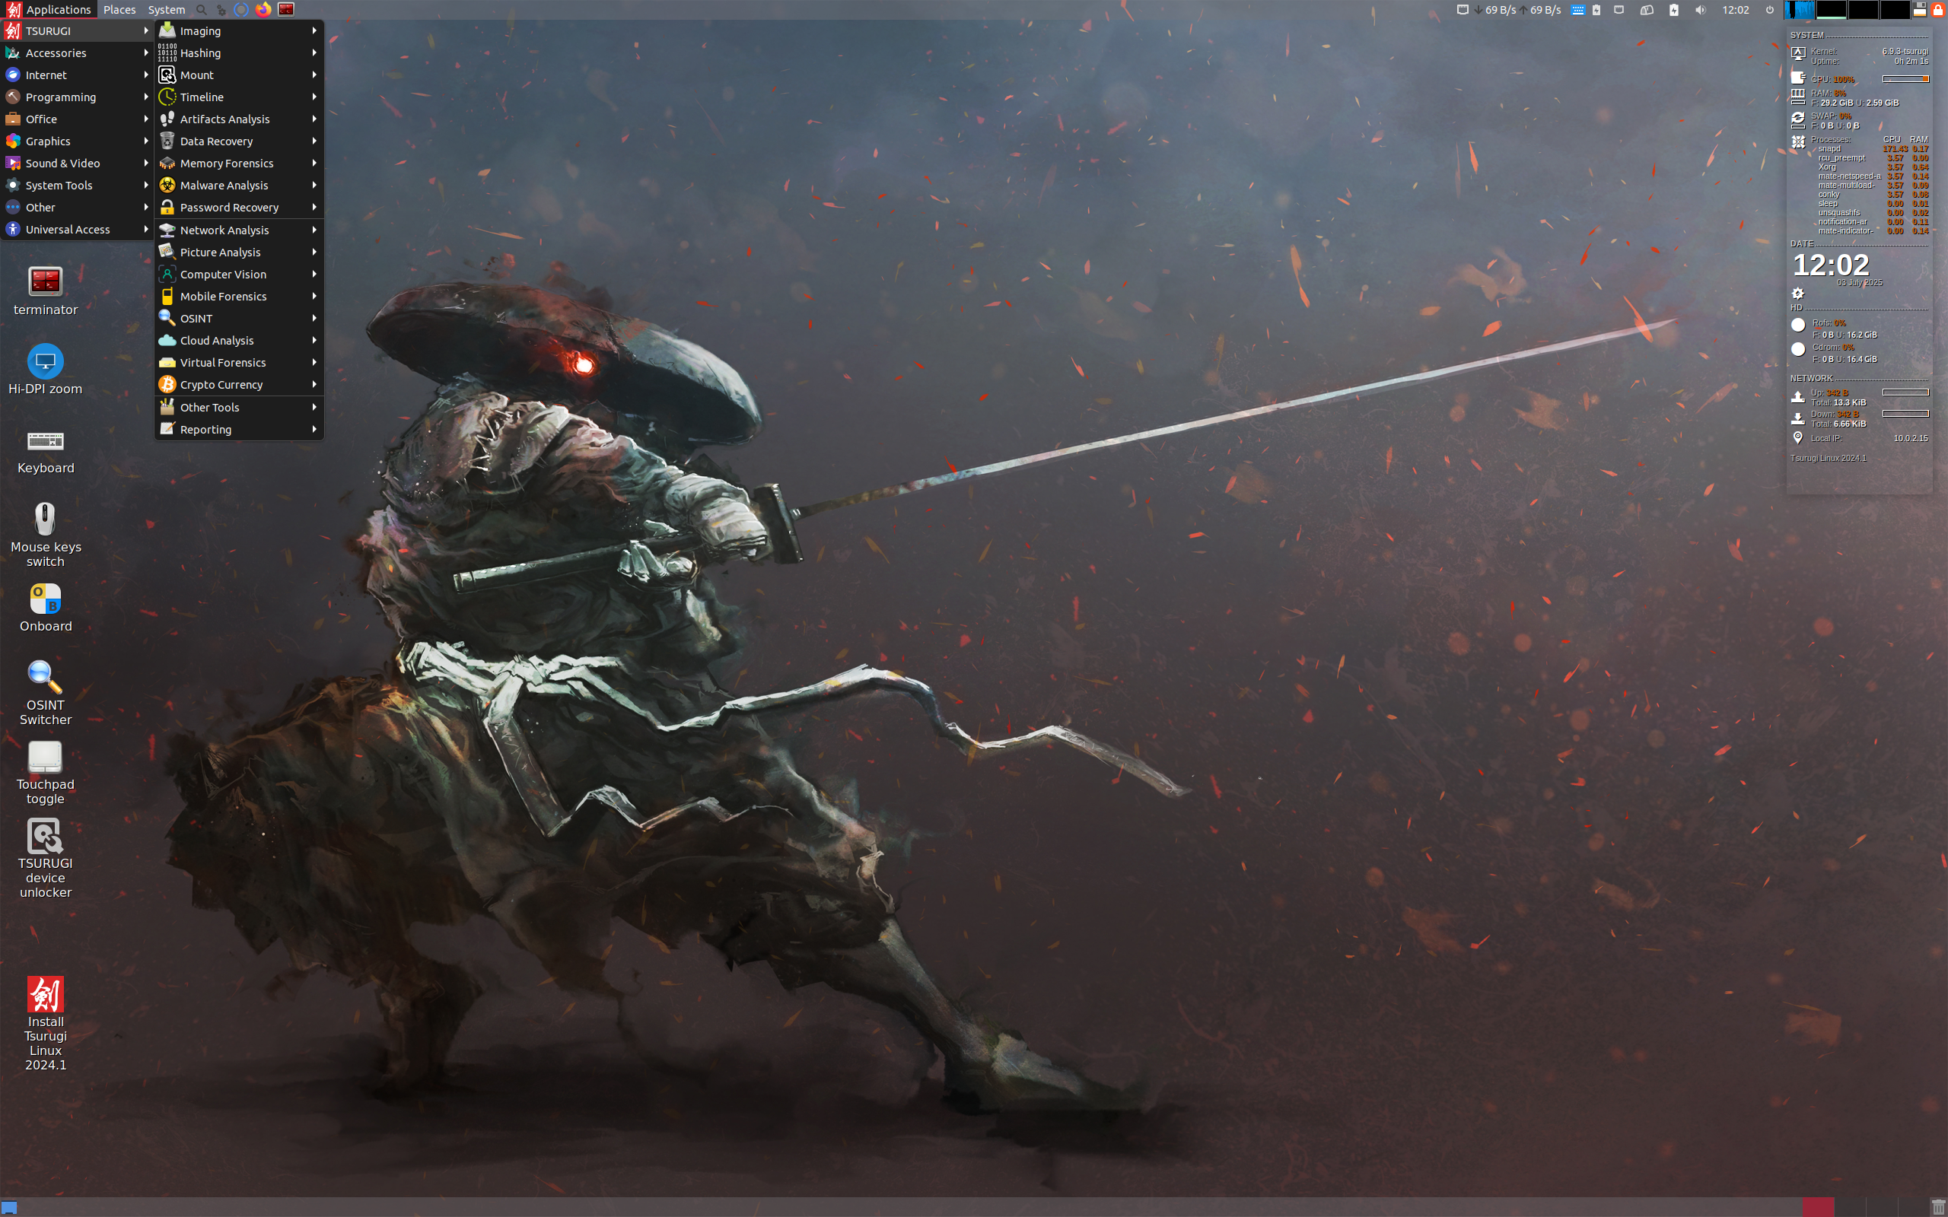Click the show desktop button in bottom panel
The image size is (1948, 1217).
(x=9, y=1207)
